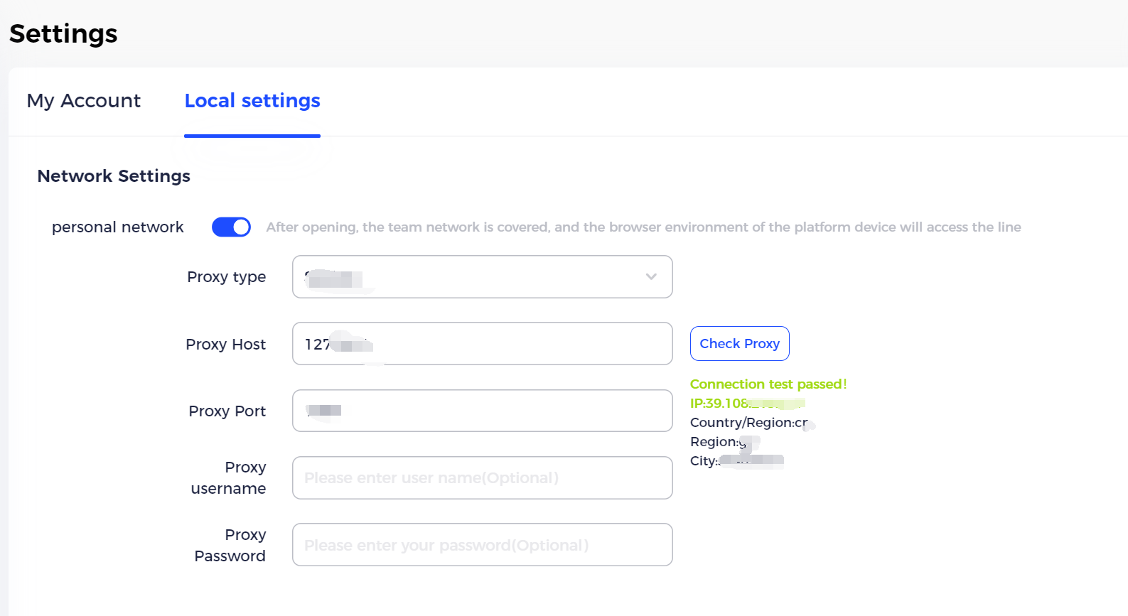This screenshot has width=1128, height=616.
Task: Click the Country/Region result line
Action: point(751,423)
